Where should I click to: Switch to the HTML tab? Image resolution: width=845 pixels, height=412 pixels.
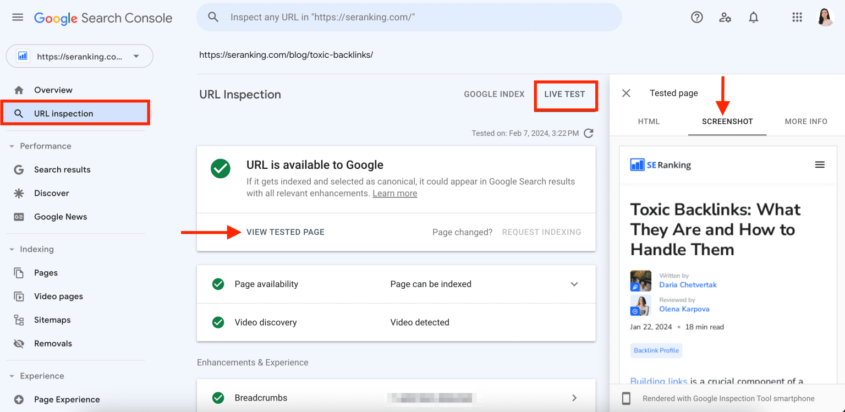coord(649,121)
